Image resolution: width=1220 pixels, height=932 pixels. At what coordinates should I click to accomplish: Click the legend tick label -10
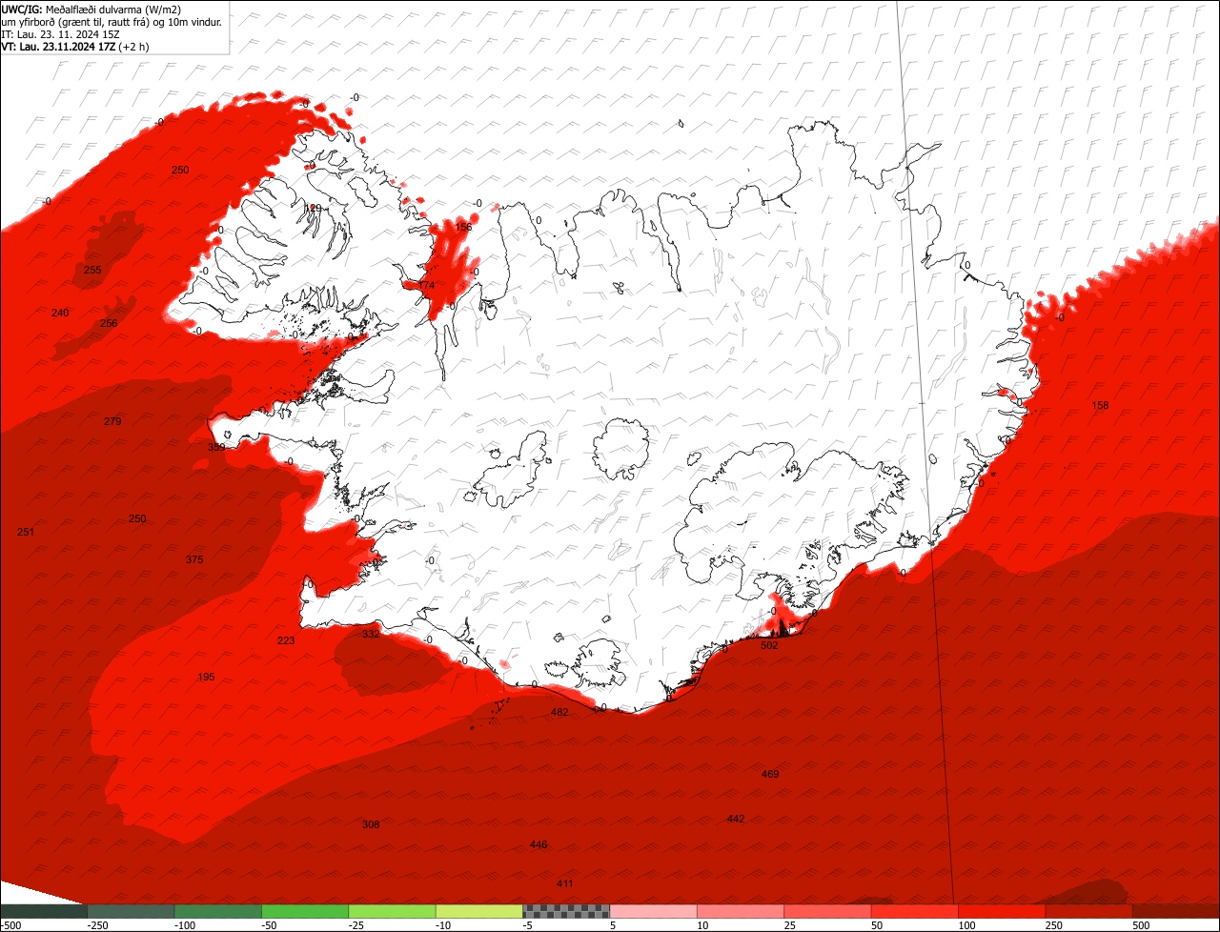point(444,925)
